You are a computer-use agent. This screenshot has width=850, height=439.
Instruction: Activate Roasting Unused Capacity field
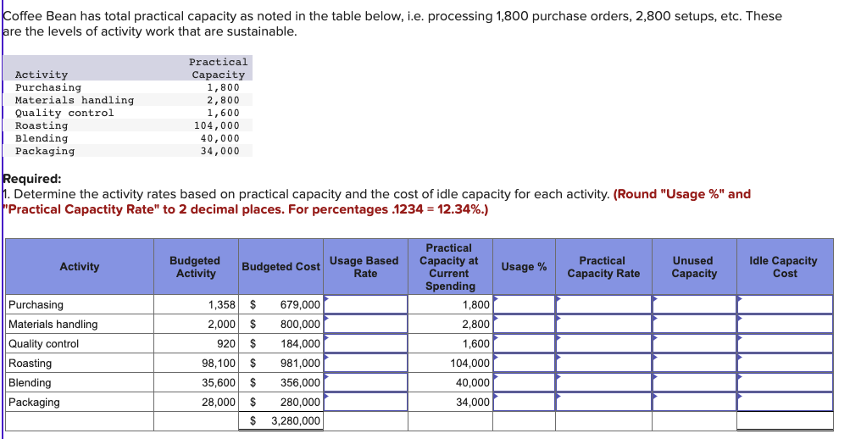[694, 363]
